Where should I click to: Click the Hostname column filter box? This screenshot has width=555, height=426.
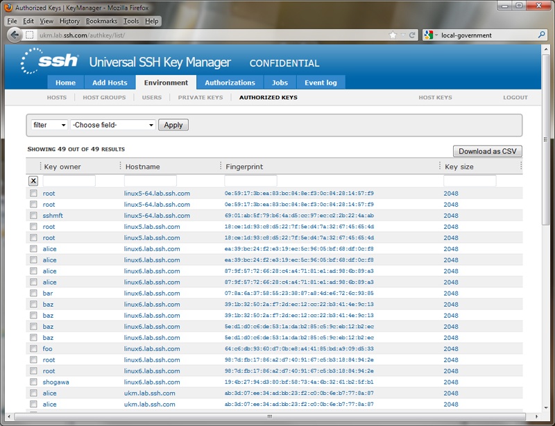point(150,180)
